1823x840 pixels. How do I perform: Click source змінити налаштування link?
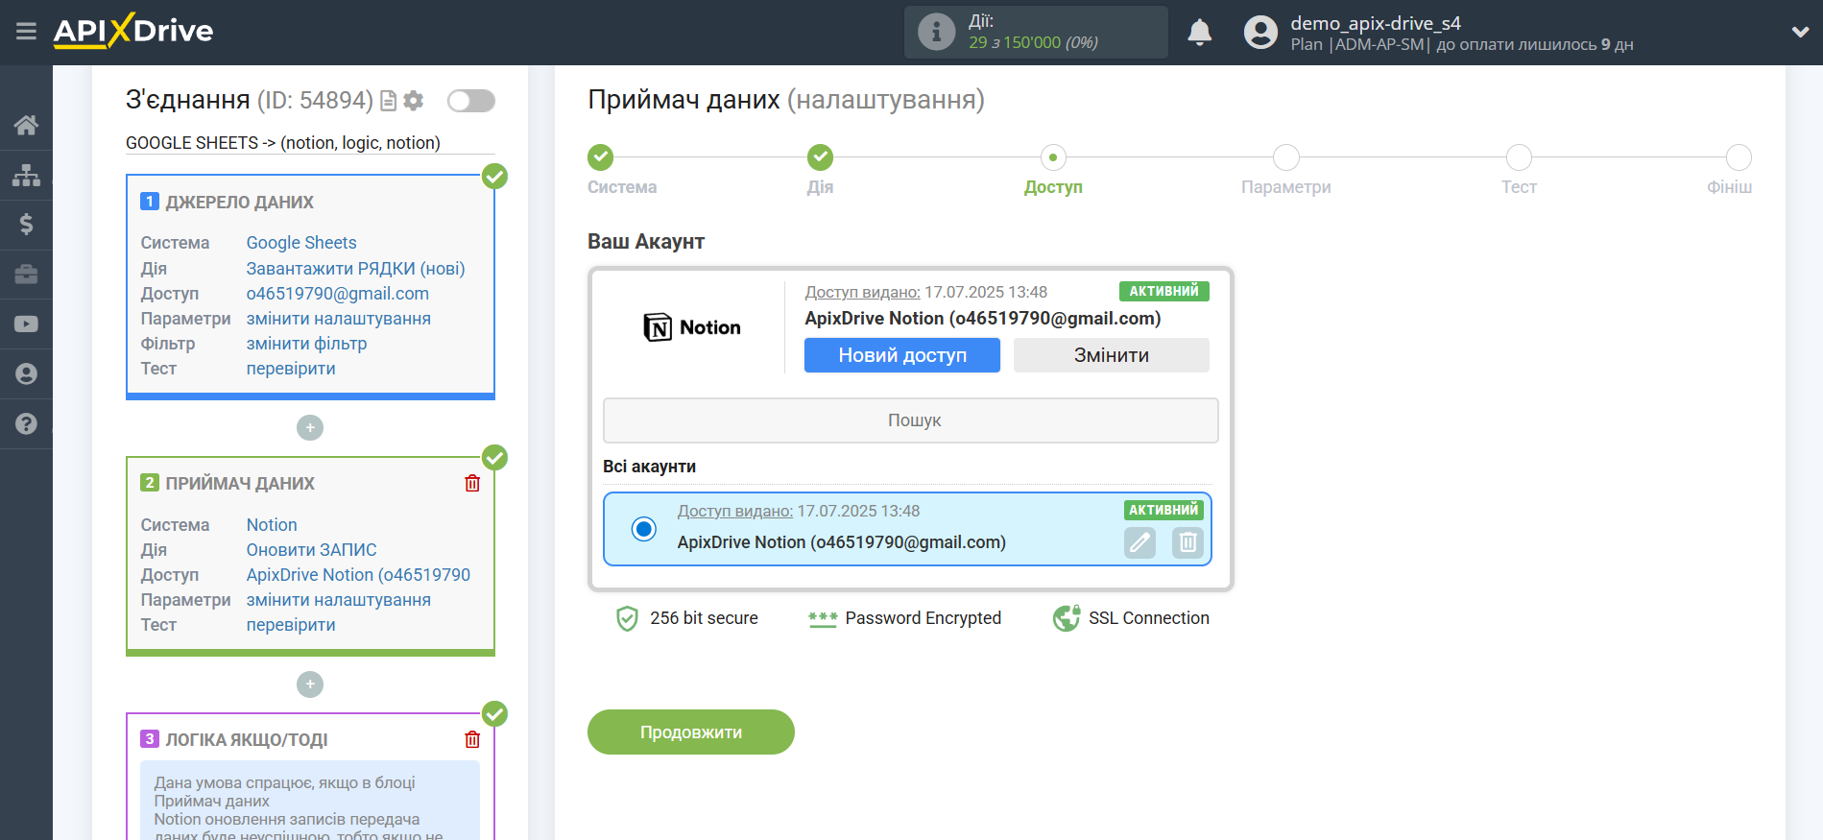339,319
